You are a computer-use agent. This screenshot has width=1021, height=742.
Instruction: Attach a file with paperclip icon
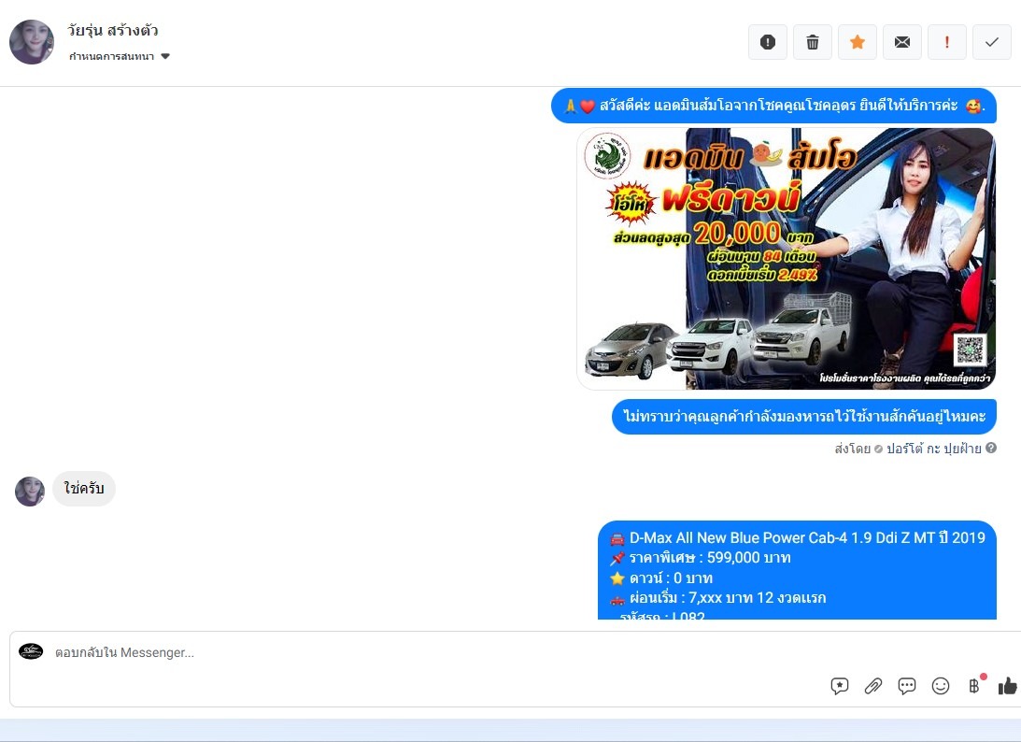pyautogui.click(x=873, y=685)
